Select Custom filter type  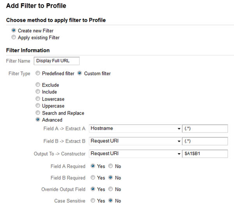tap(80, 73)
